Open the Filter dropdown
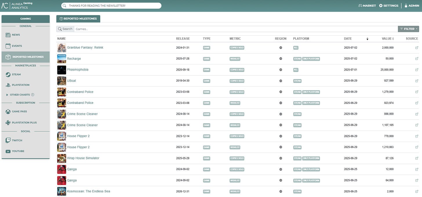This screenshot has height=197, width=422. pyautogui.click(x=408, y=29)
